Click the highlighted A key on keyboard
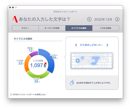 (x=78, y=61)
